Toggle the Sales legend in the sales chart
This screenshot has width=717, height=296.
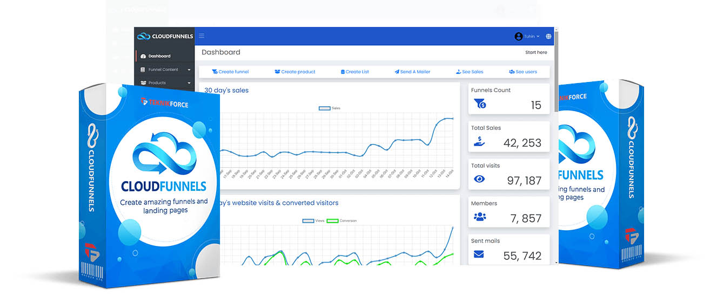click(330, 108)
